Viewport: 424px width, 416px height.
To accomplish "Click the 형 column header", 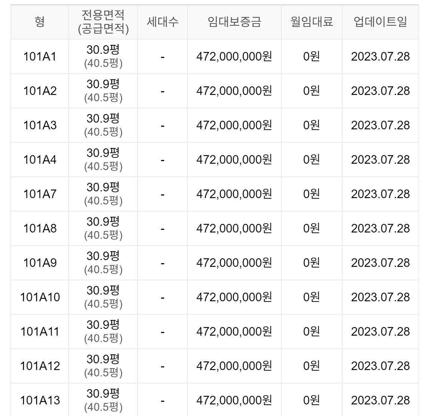I will pos(40,22).
